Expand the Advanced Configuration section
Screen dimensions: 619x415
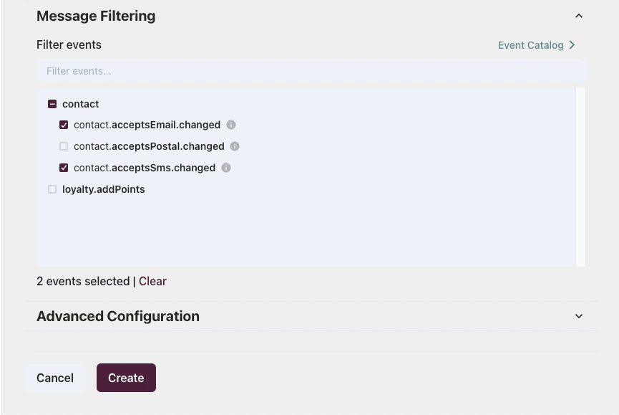click(117, 316)
